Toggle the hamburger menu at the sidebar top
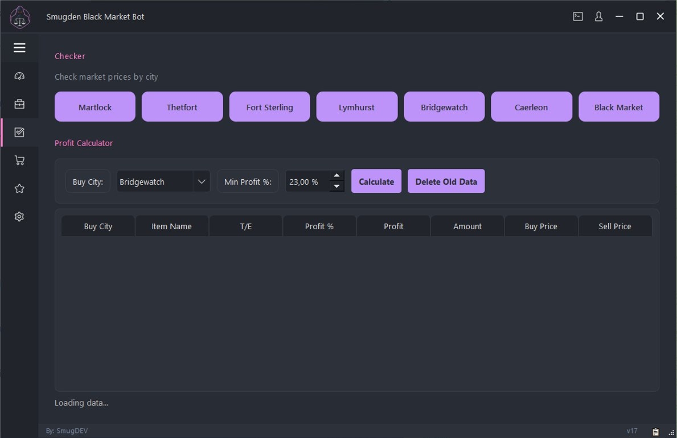 (x=19, y=48)
